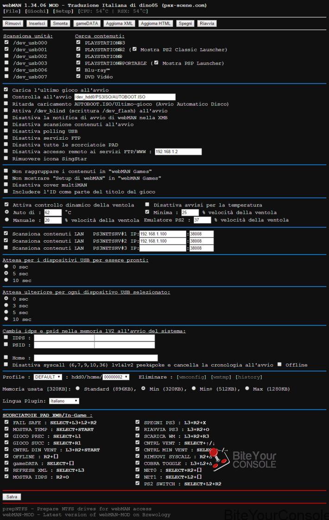
Task: Toggle Carica l'ultimo gioco all'avvio checkbox
Action: [x=6, y=90]
